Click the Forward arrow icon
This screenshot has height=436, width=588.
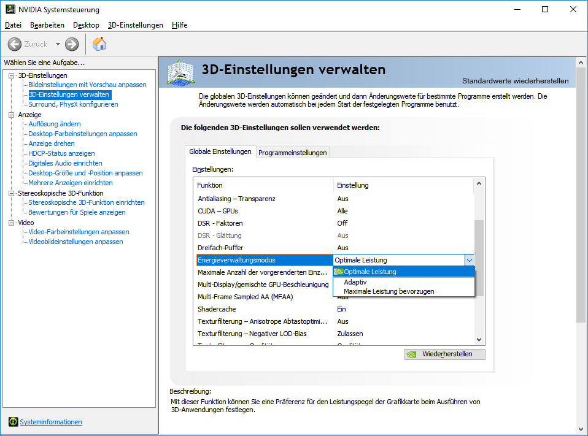click(x=72, y=44)
